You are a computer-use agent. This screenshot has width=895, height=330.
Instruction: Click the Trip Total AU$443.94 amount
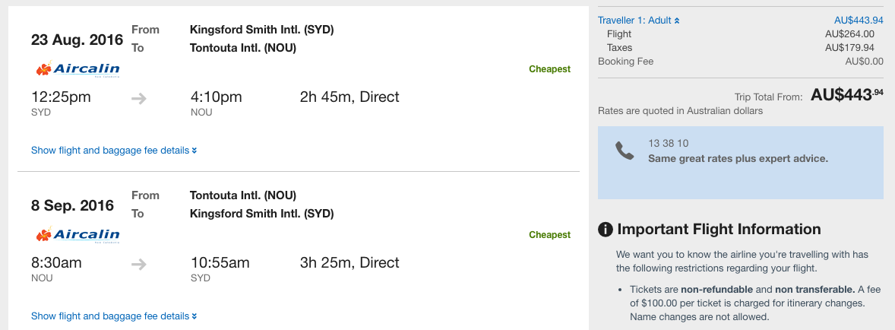[847, 95]
